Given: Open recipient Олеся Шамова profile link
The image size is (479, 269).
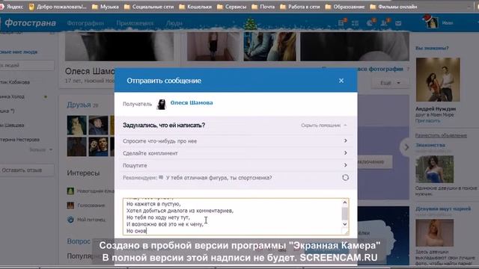Looking at the screenshot, I should [192, 103].
